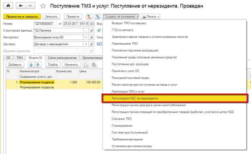Clear Документ расчетов field
Image resolution: width=251 pixels, height=154 pixels.
tap(86, 51)
